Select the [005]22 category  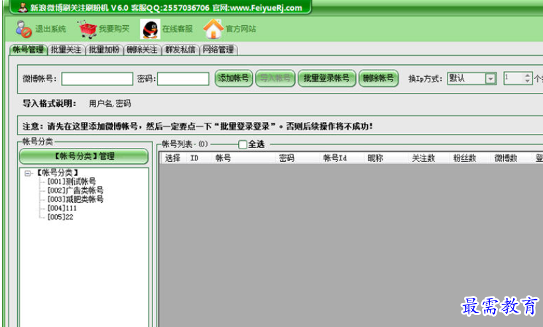click(60, 217)
